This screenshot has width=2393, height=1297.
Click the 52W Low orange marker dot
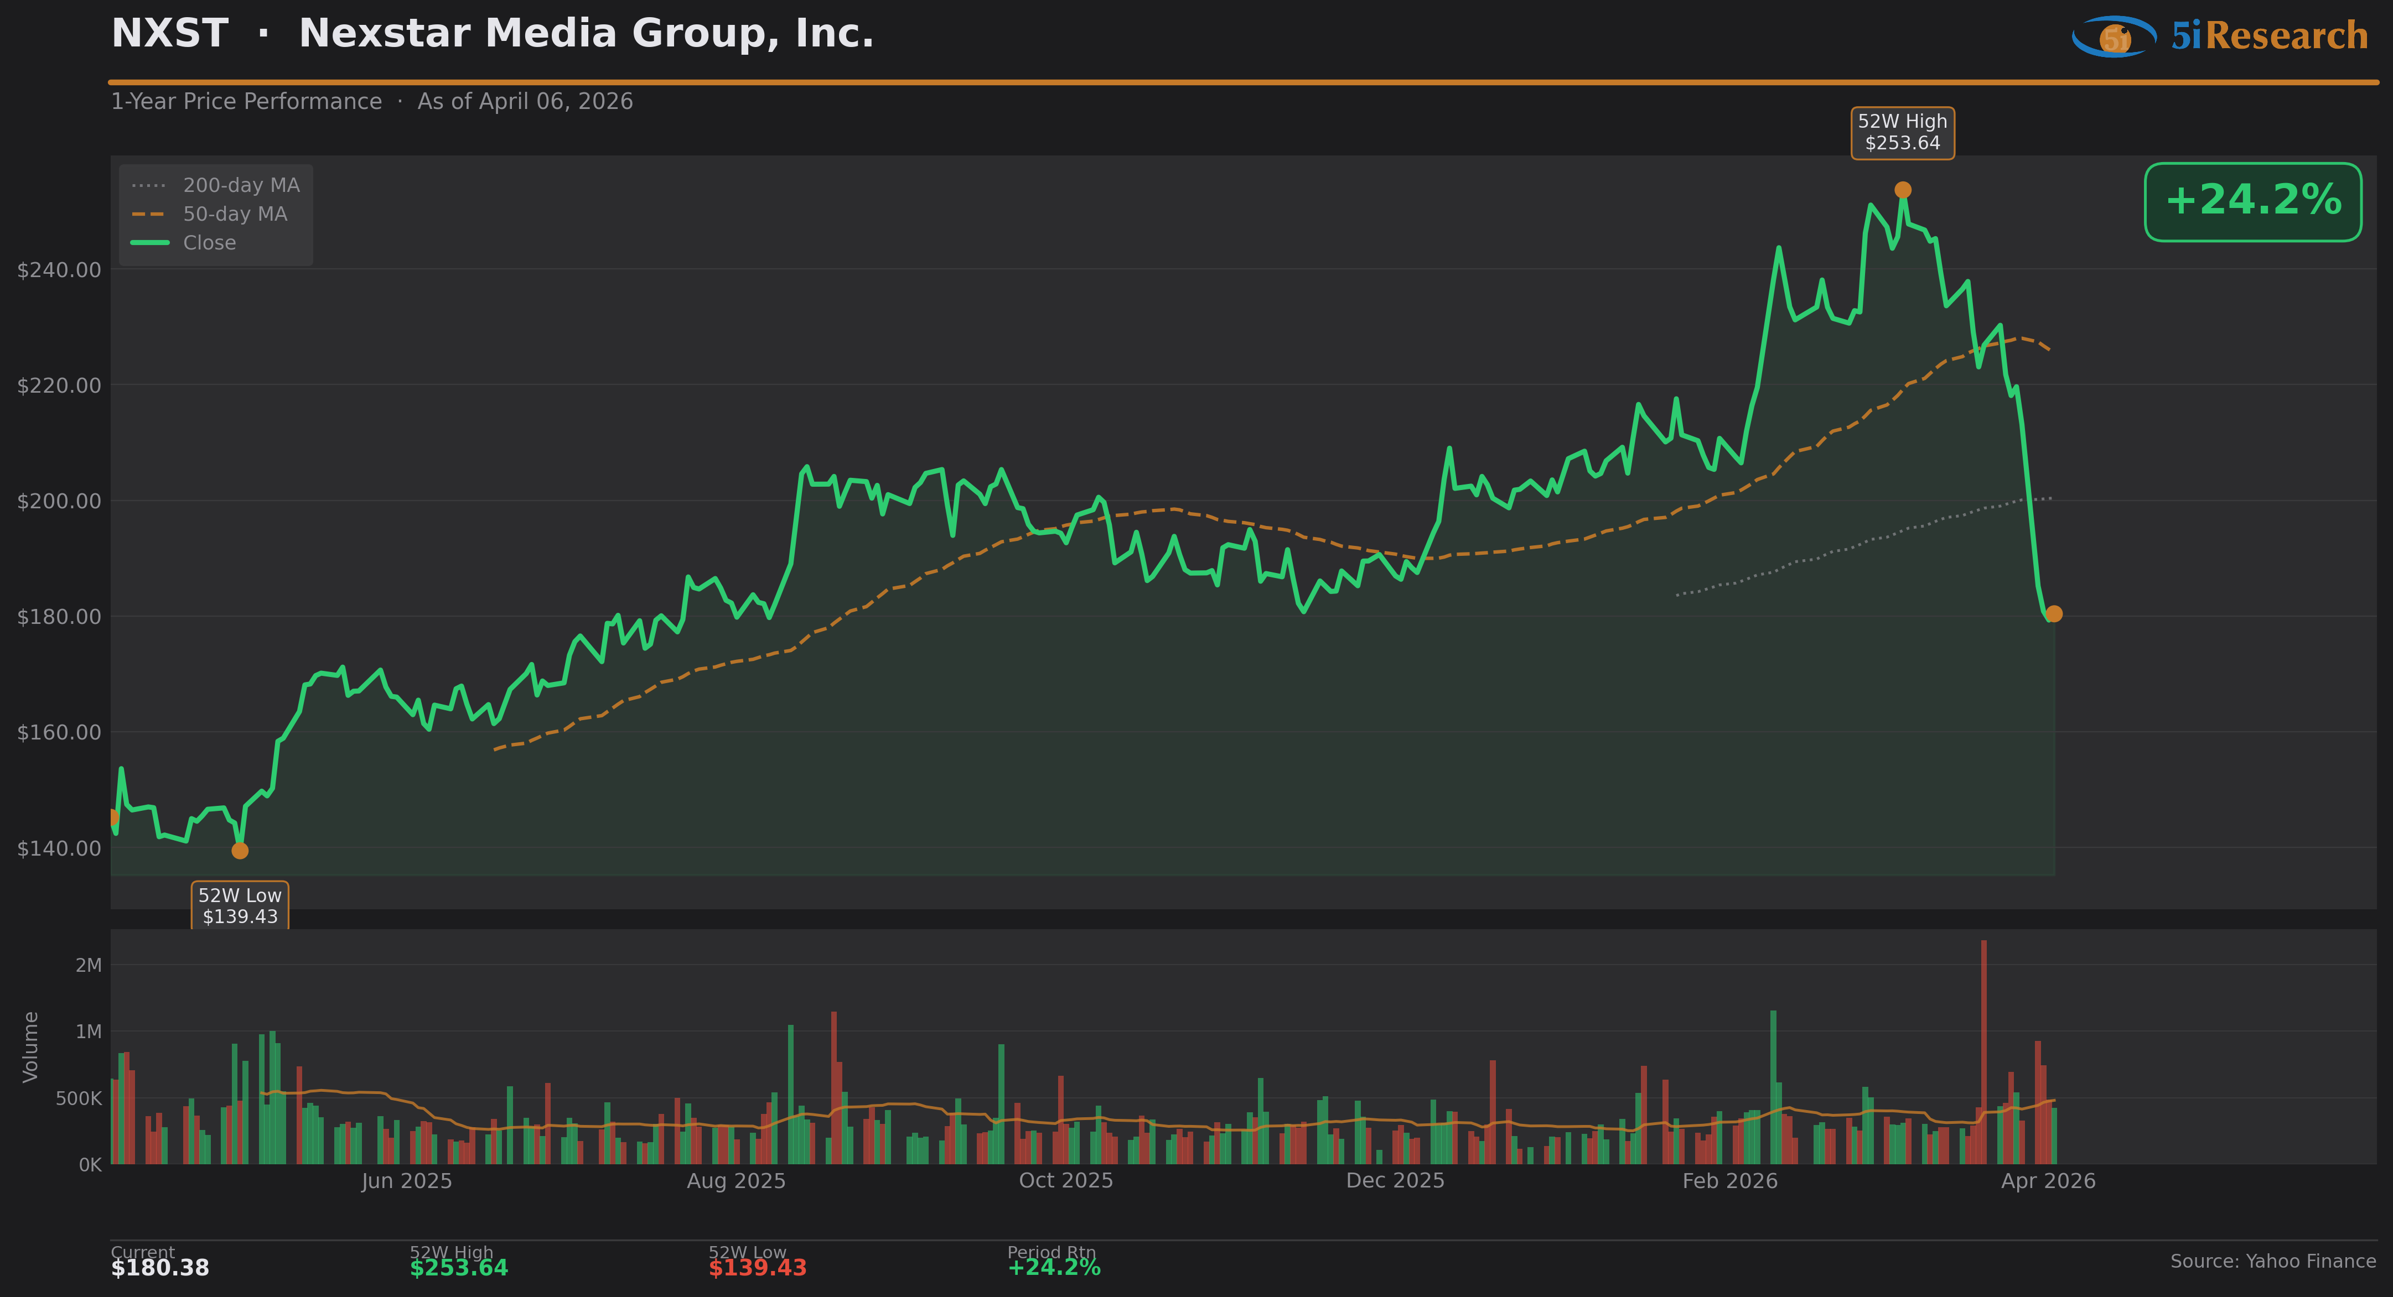click(240, 851)
